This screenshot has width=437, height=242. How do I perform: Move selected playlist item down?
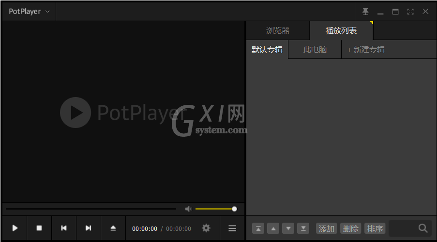tap(288, 228)
